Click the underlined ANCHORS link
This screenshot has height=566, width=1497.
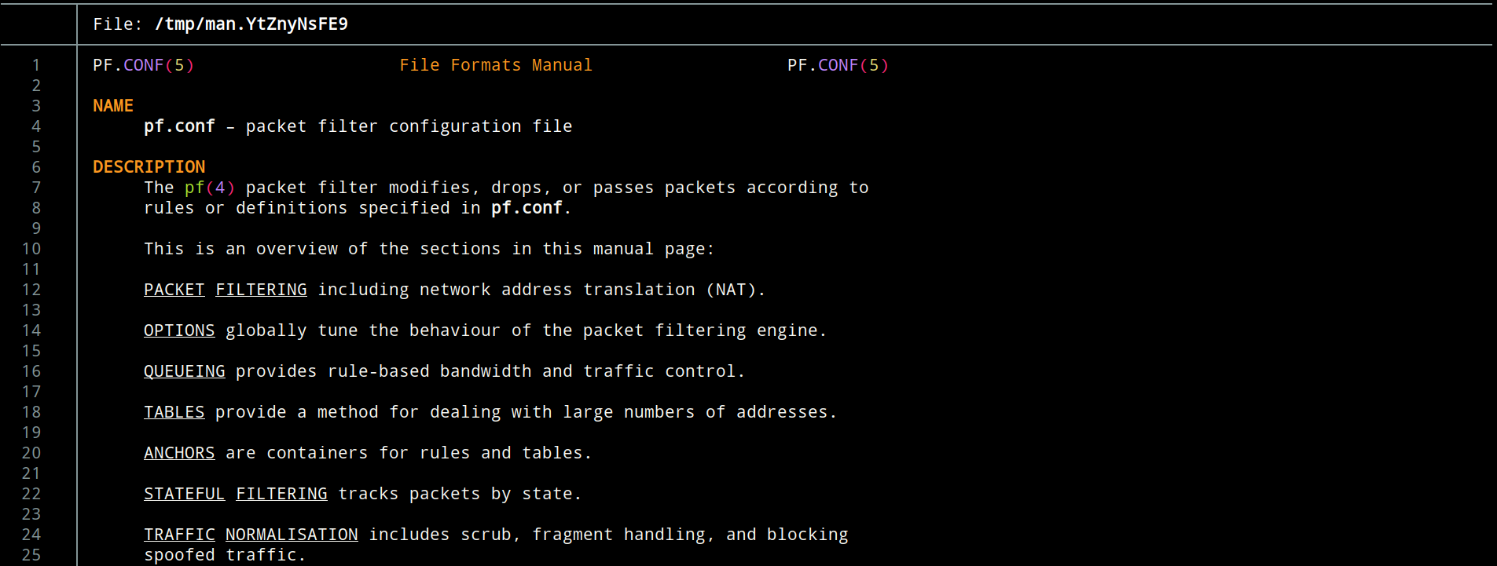click(x=179, y=453)
